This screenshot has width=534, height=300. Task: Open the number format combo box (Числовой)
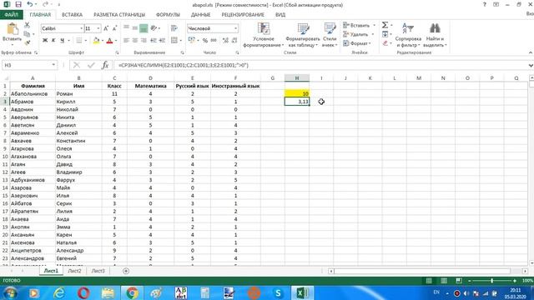coord(213,28)
